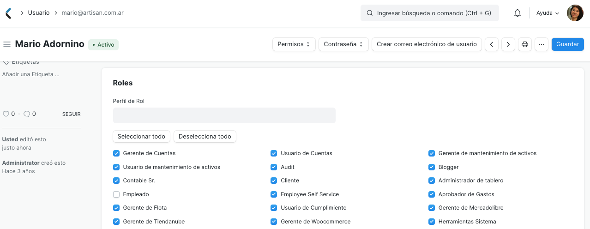Click Seleccionar todo button
590x229 pixels.
tap(141, 137)
